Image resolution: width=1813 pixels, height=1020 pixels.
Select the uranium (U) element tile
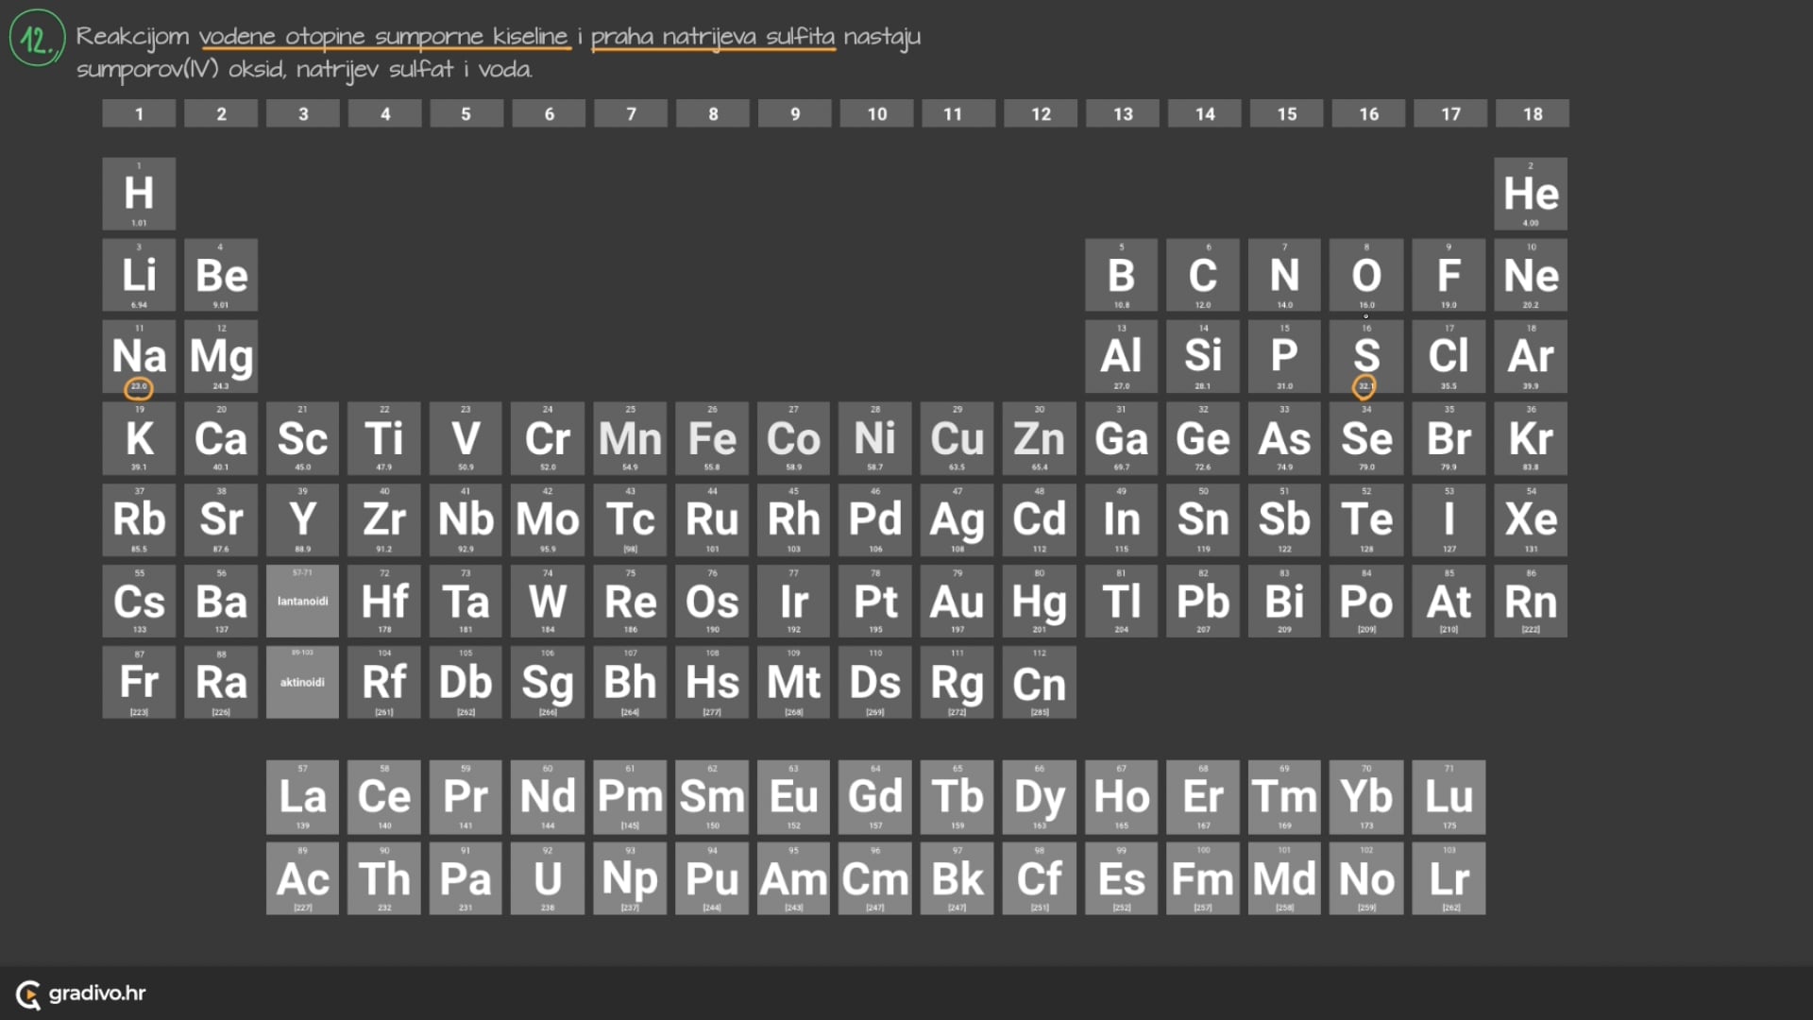point(548,879)
